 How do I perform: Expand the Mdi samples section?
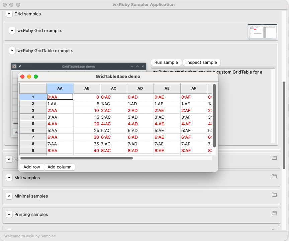point(9,178)
